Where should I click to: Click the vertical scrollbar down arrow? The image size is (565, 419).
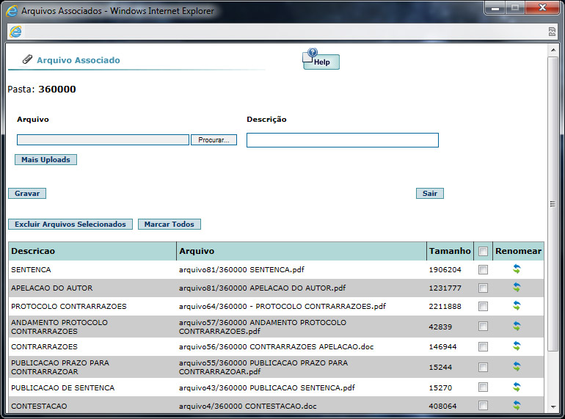(553, 407)
